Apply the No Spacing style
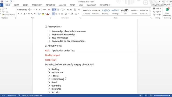The width and height of the screenshot is (172, 97). (x=96, y=12)
